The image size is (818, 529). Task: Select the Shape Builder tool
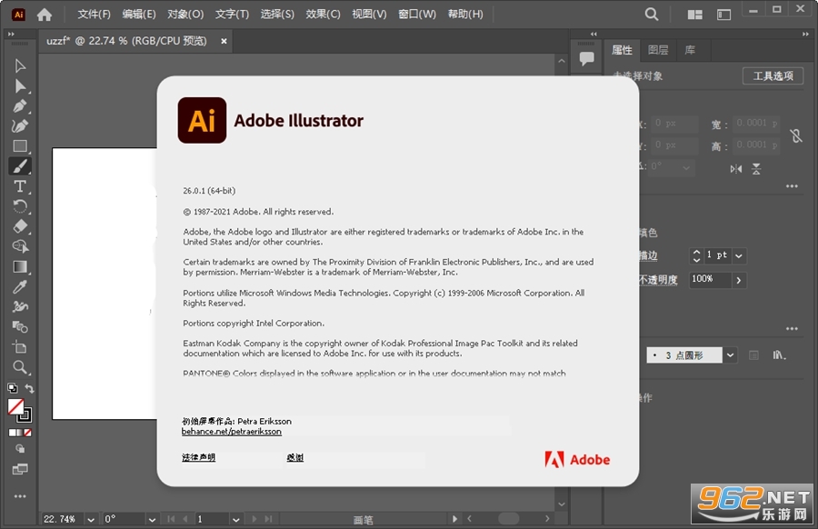pos(20,246)
